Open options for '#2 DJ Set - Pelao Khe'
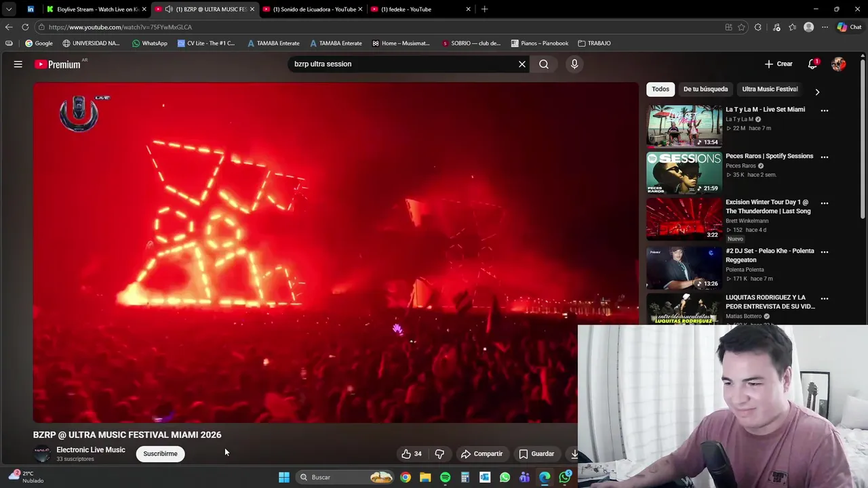868x488 pixels. pyautogui.click(x=825, y=252)
